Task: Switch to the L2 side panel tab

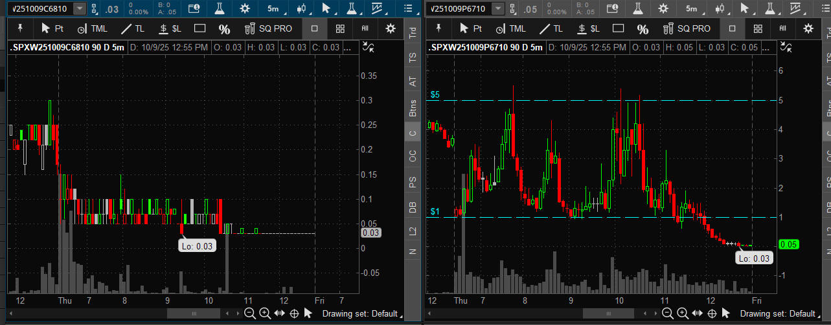Action: click(x=413, y=231)
